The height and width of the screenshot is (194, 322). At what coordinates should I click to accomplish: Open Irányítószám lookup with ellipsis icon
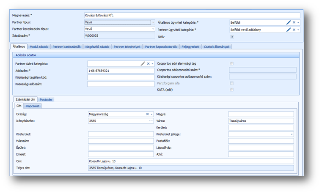pyautogui.click(x=151, y=121)
